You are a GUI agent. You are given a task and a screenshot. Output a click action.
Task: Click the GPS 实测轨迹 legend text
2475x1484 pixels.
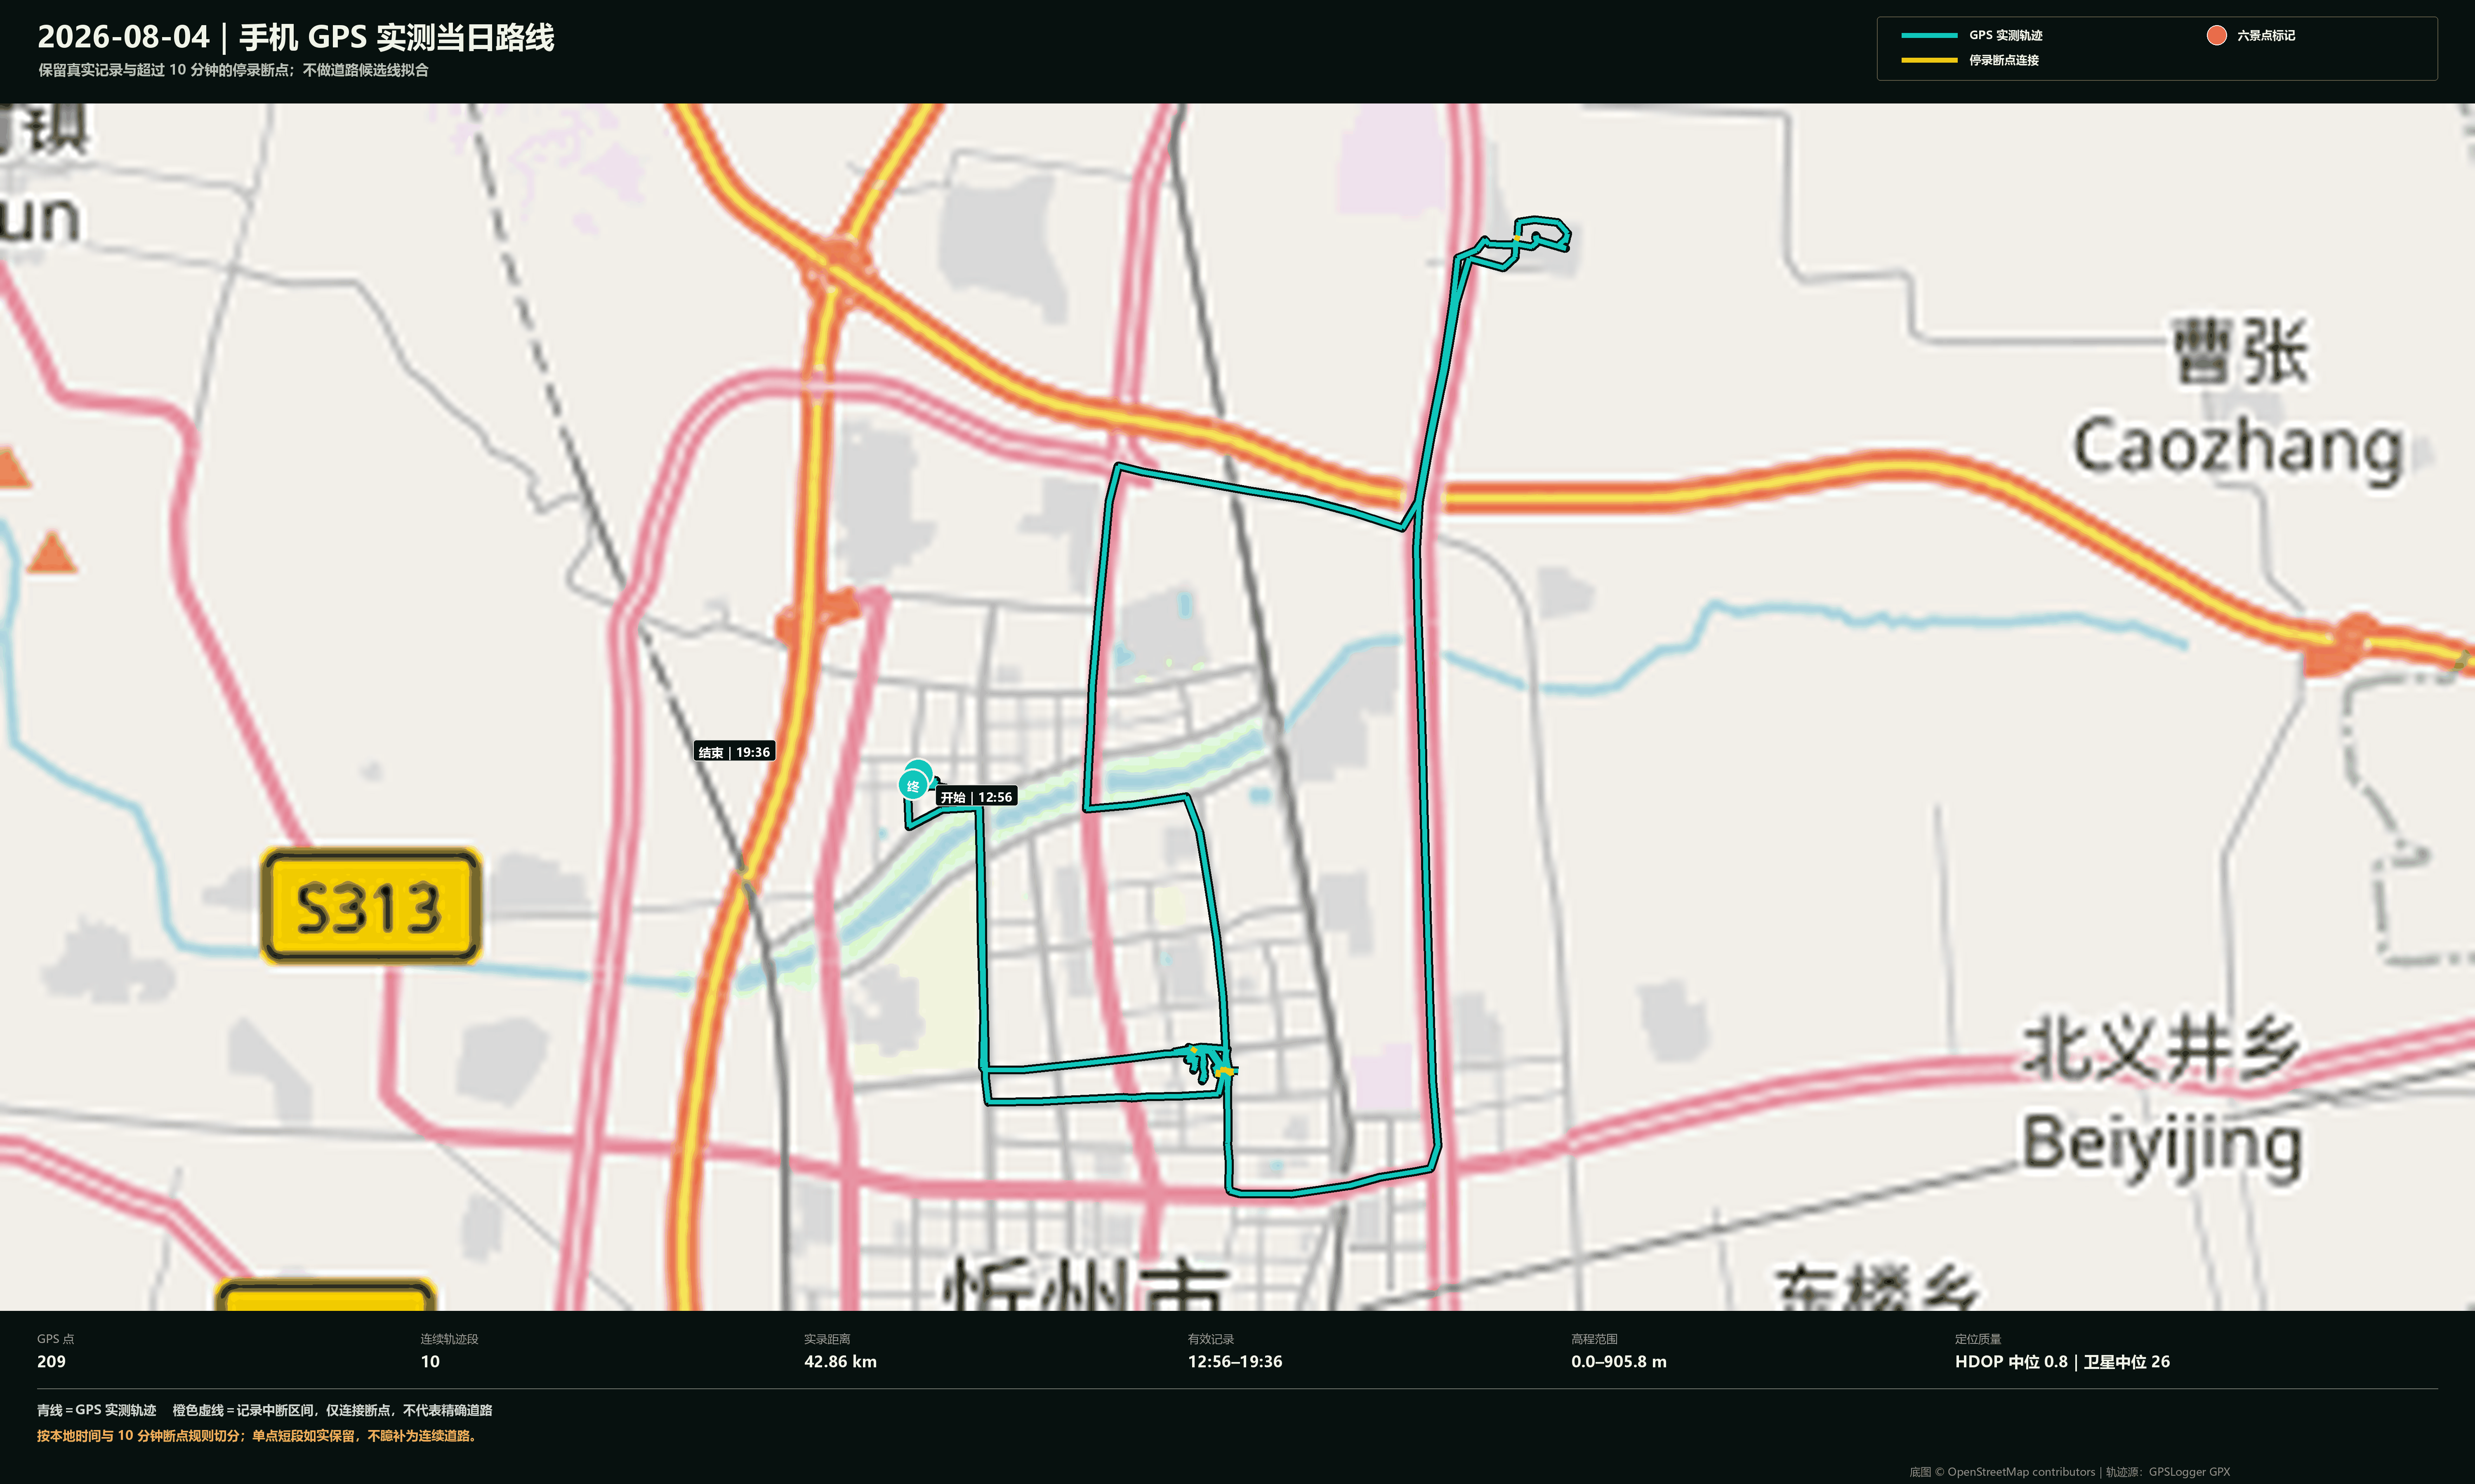(x=2006, y=35)
